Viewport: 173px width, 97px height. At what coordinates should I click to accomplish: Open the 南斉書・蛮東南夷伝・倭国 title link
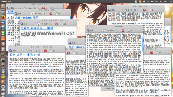[x=37, y=28]
